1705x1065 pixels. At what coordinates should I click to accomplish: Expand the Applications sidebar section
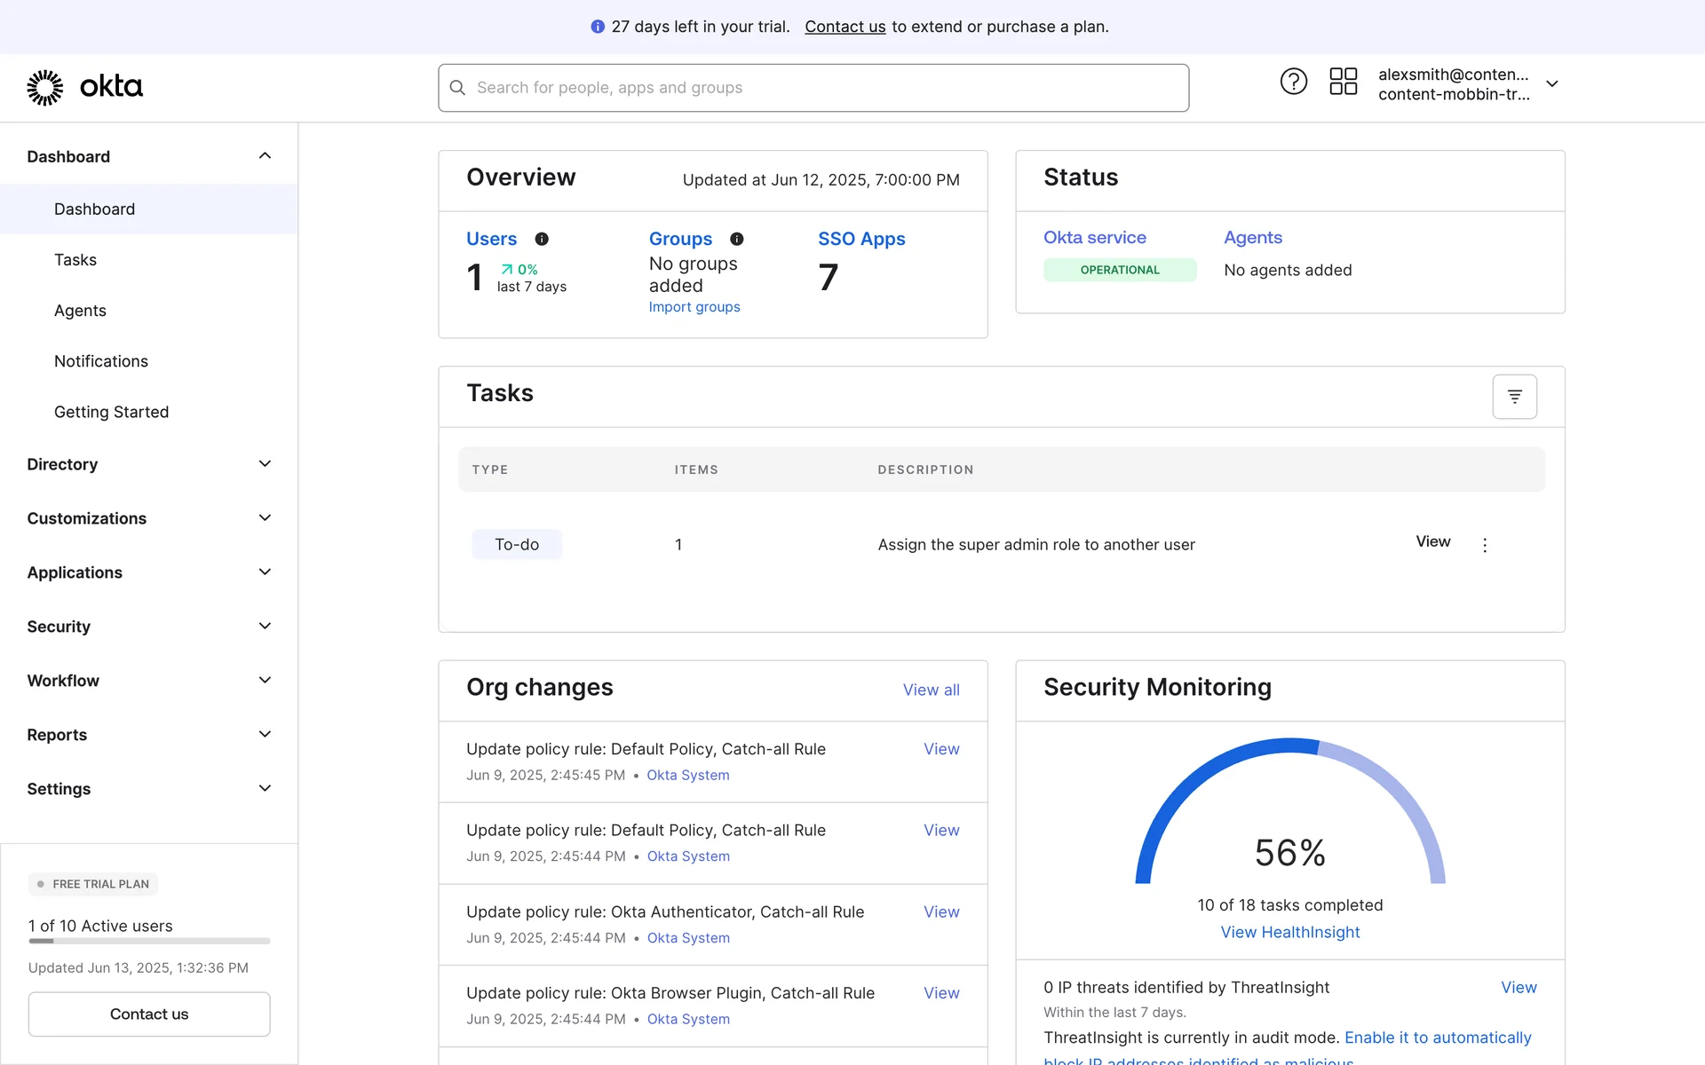pyautogui.click(x=265, y=572)
